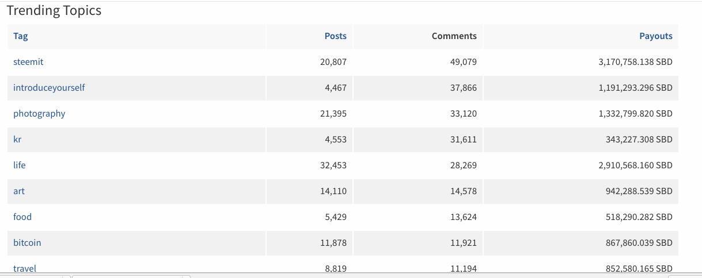Click the life posts count 32,453
The width and height of the screenshot is (702, 278).
coord(333,165)
